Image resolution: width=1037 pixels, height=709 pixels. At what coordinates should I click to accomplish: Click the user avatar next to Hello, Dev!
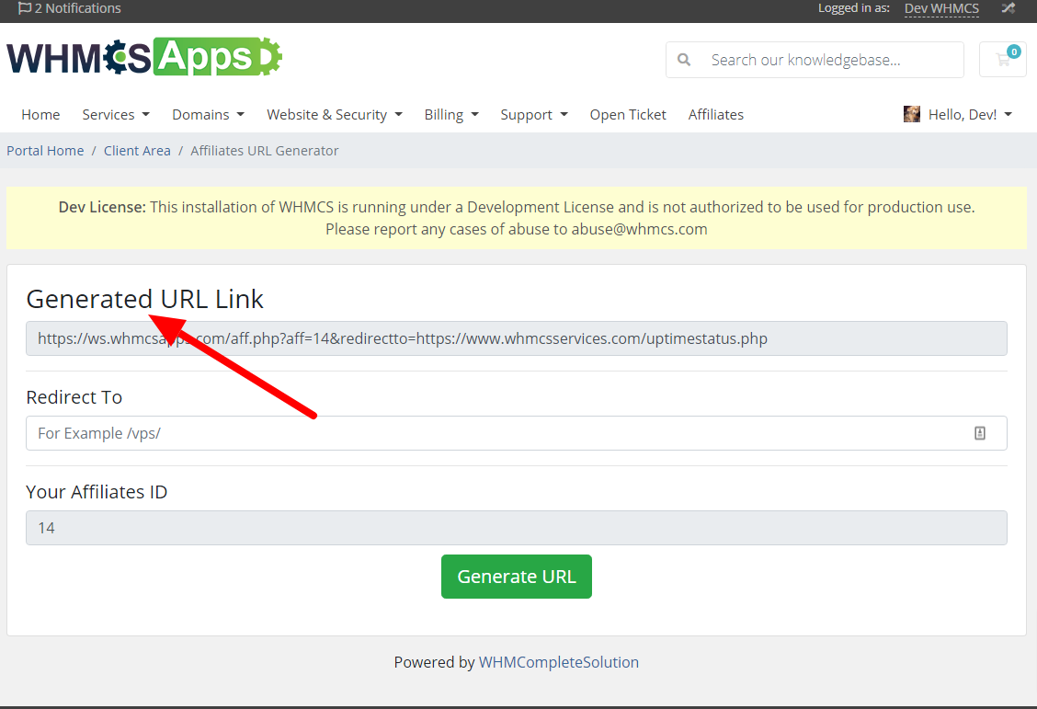tap(911, 114)
